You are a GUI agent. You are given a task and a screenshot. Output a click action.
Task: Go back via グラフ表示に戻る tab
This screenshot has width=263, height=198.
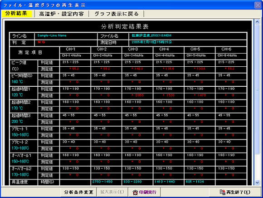[x=117, y=14]
